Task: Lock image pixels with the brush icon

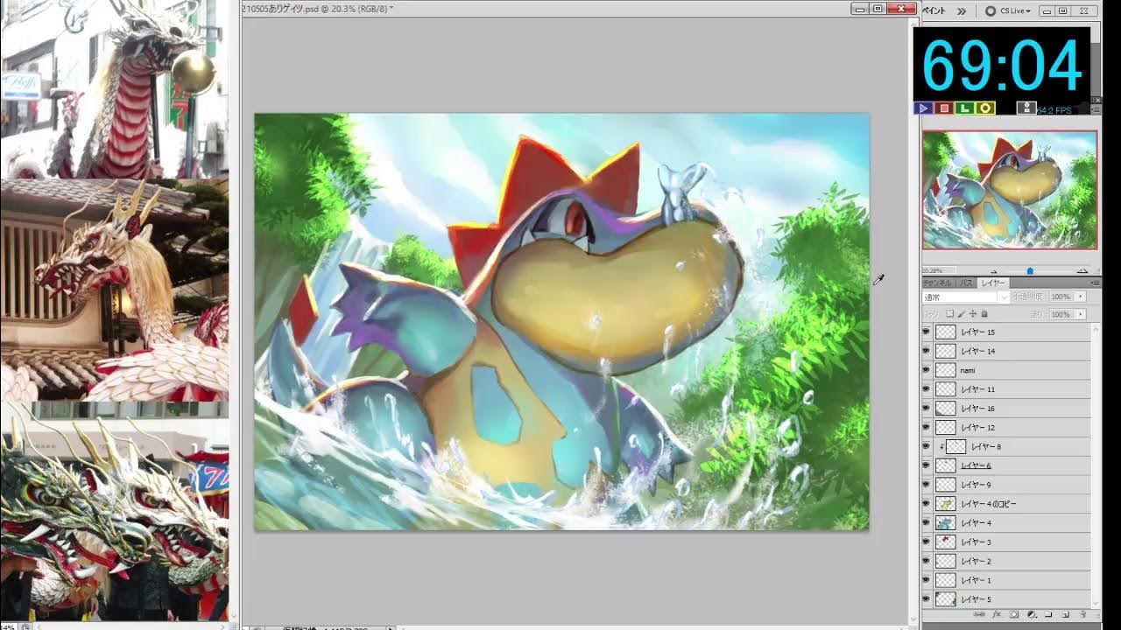Action: pos(962,313)
